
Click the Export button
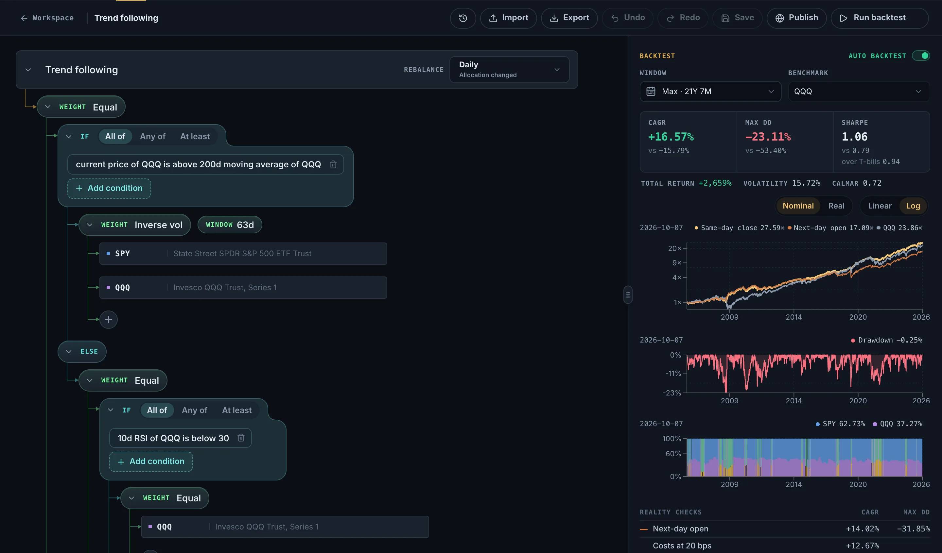(569, 18)
